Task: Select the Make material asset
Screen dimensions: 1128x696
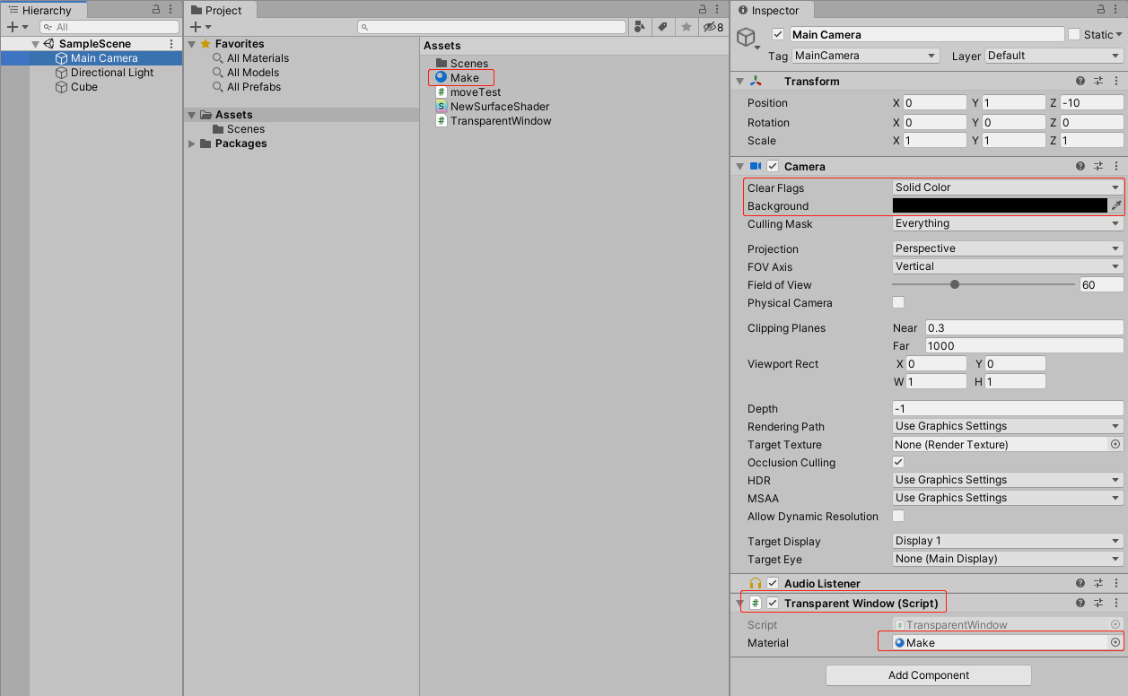Action: [464, 78]
